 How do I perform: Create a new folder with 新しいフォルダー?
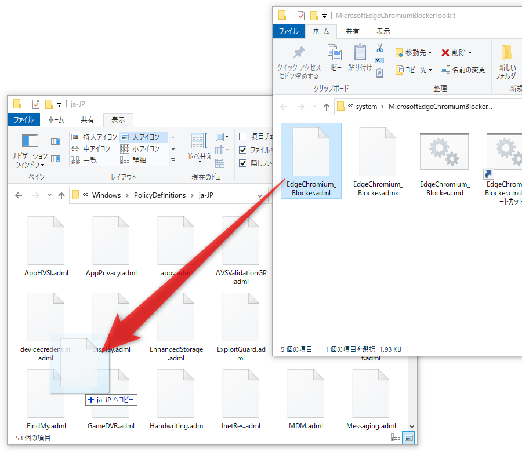[x=507, y=62]
